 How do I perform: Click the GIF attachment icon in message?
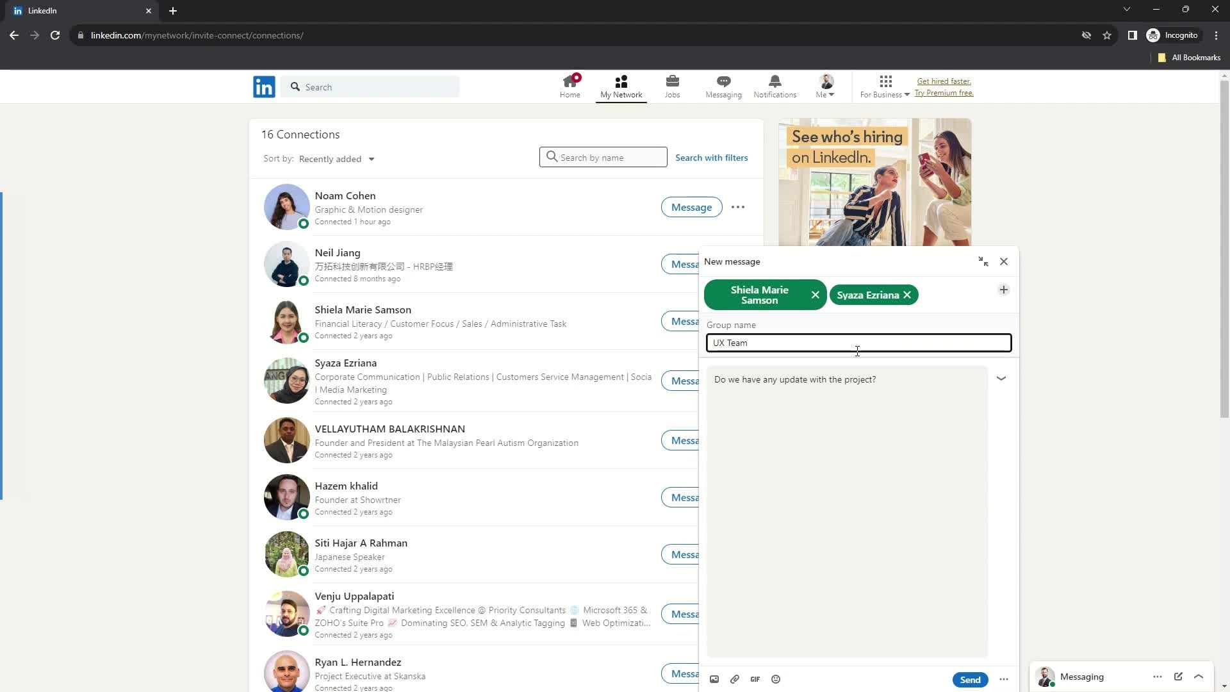point(755,679)
